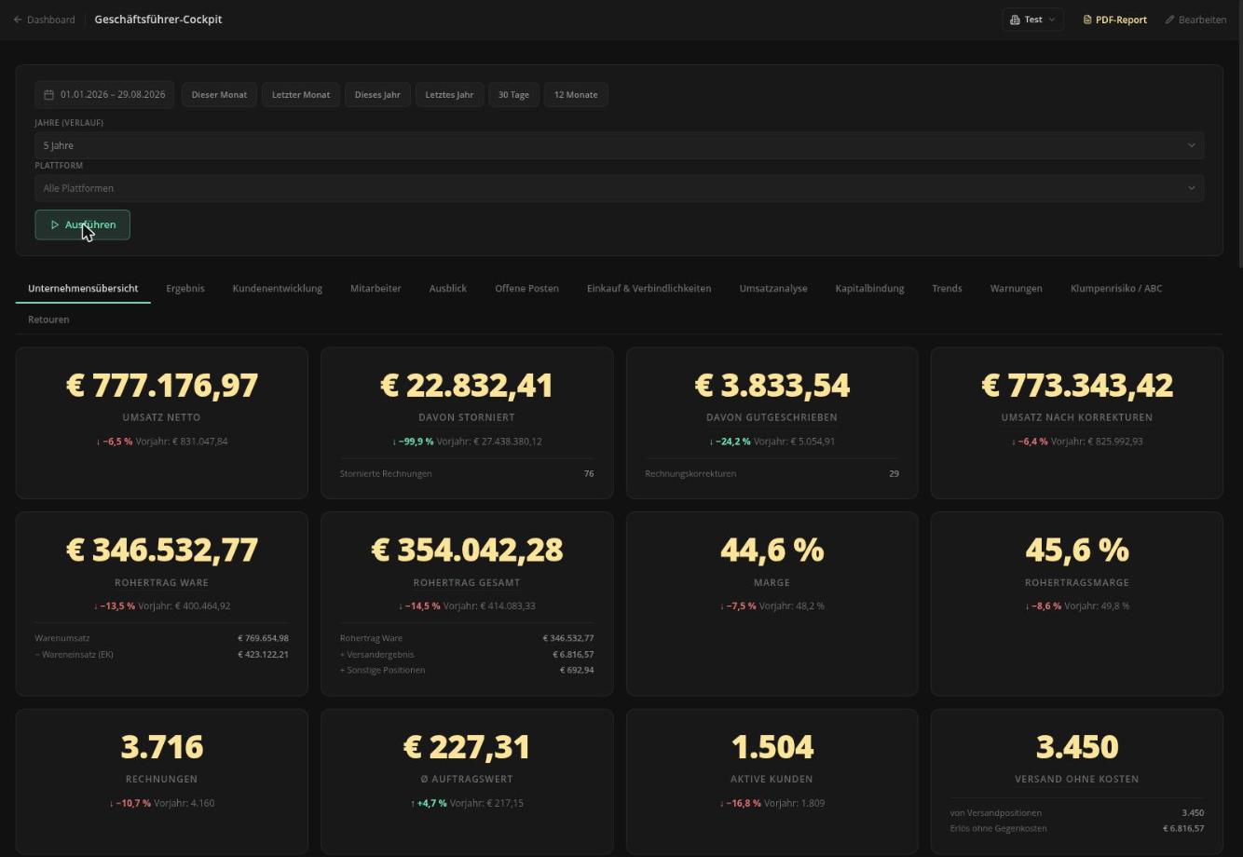Viewport: 1243px width, 857px height.
Task: Click the Rohertrag Ware value € 346.532,77
Action: click(162, 551)
